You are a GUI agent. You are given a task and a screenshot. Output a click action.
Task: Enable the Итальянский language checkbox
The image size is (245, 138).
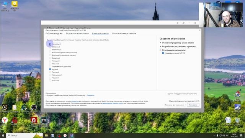pyautogui.click(x=50, y=49)
